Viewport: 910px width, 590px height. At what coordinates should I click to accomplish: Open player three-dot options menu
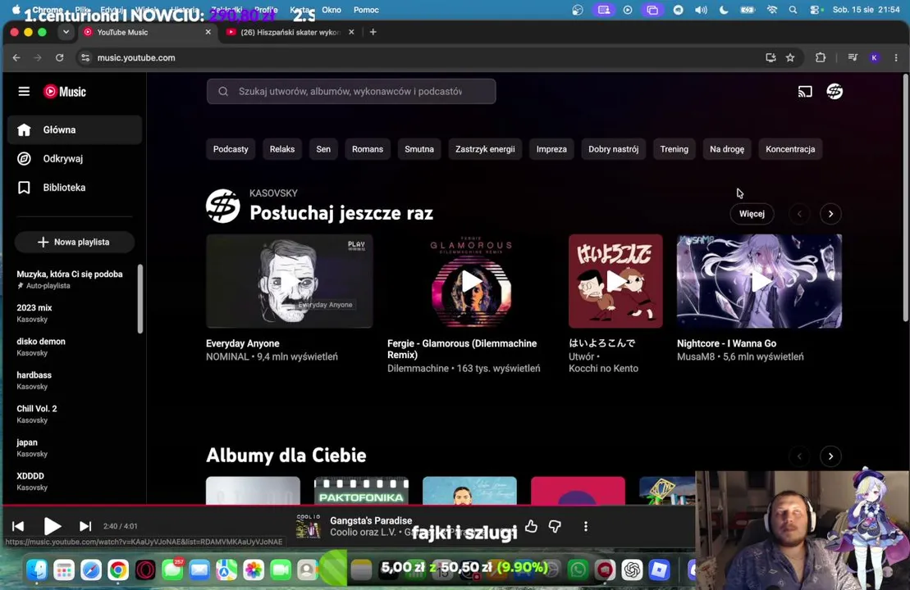point(586,526)
